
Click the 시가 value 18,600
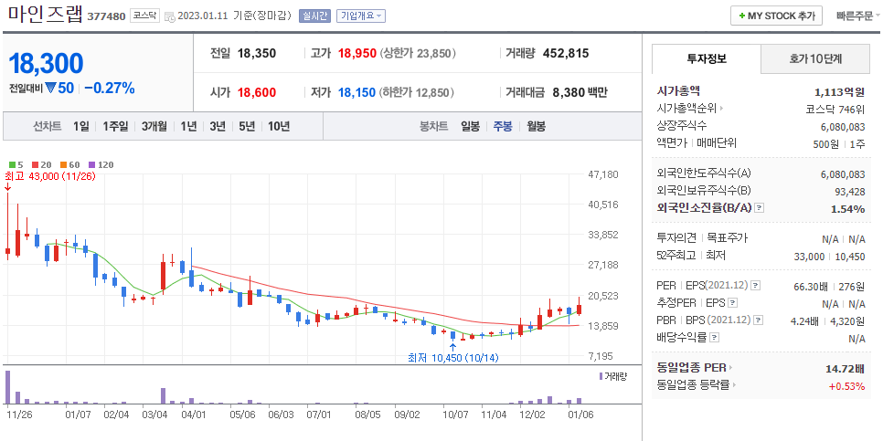[256, 92]
